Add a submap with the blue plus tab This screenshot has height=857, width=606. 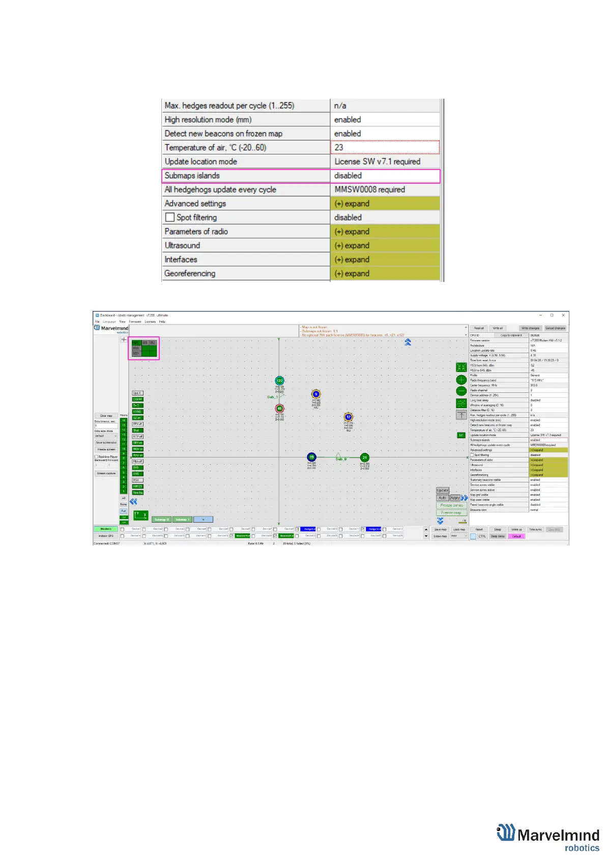click(x=203, y=520)
